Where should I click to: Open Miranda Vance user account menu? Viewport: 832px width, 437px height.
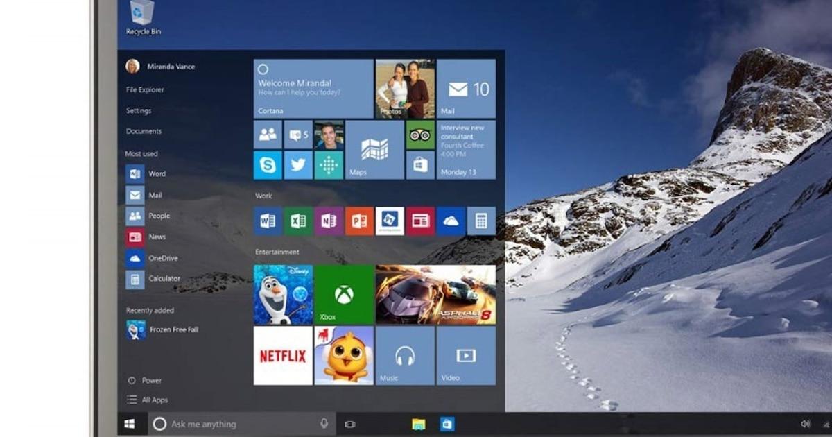point(160,67)
